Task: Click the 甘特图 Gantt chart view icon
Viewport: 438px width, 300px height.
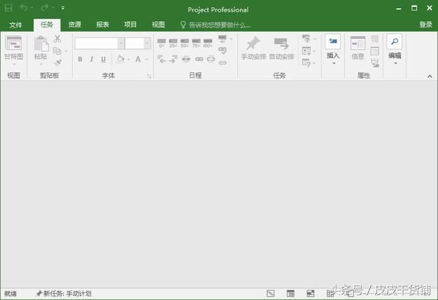Action: 14,44
